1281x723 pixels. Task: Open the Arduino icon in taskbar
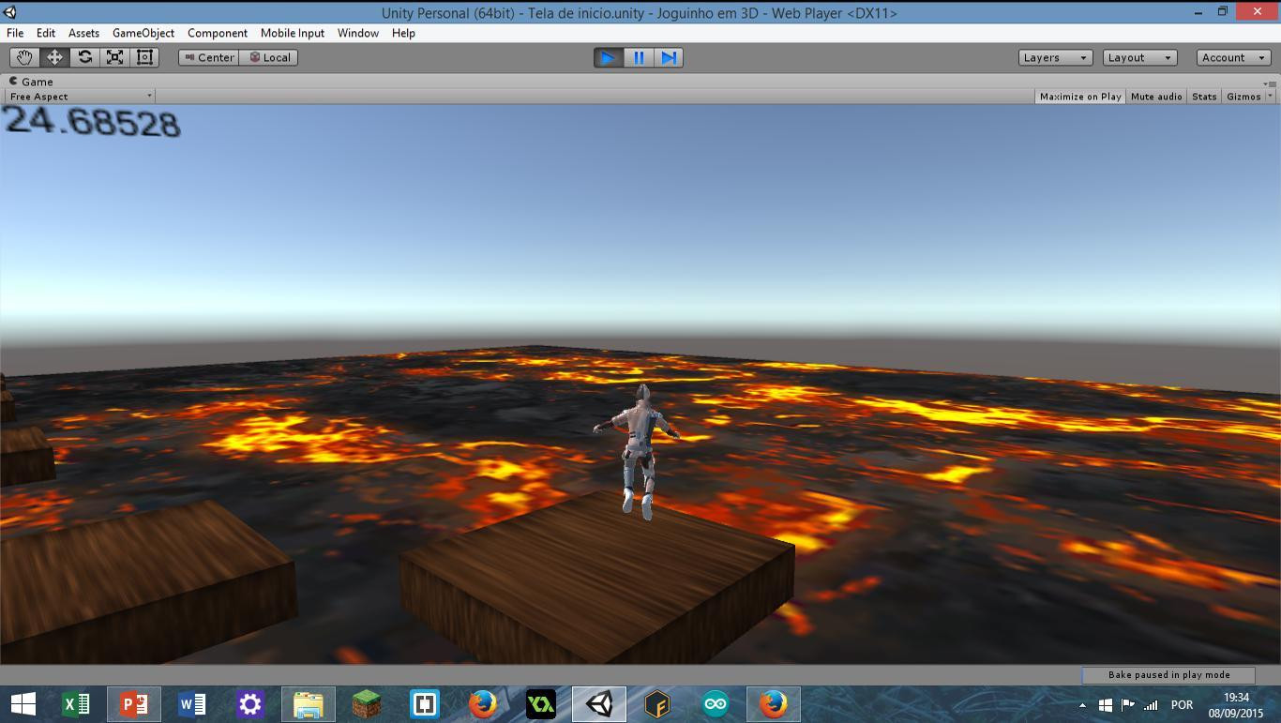tap(716, 704)
